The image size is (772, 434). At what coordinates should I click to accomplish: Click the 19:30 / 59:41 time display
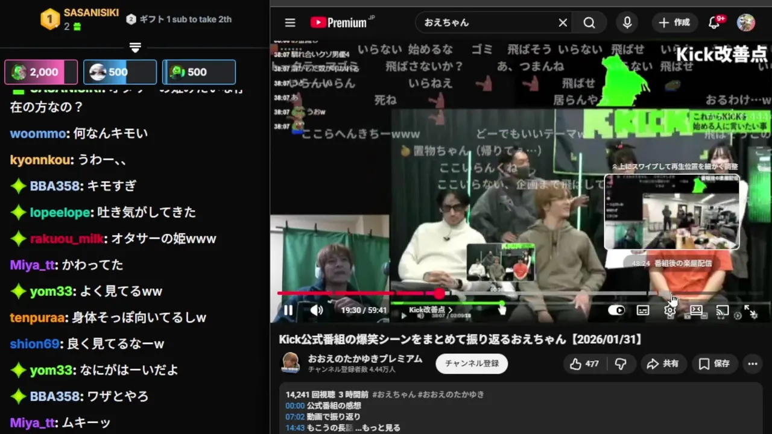tap(364, 310)
